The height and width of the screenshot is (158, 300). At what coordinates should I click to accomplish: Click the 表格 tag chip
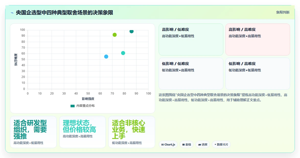[x=187, y=144]
